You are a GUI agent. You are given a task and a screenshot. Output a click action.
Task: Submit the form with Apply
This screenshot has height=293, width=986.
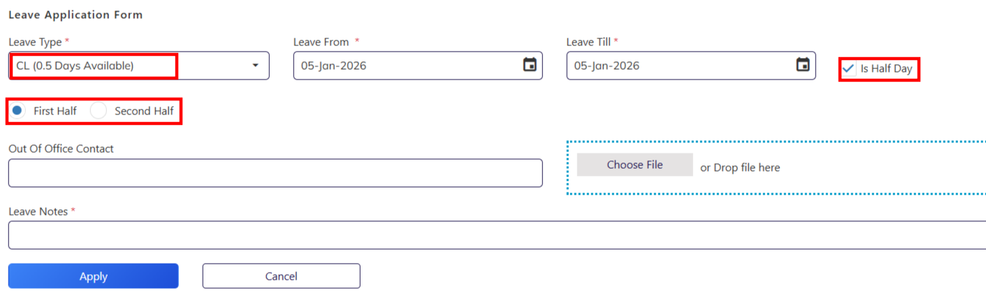tap(93, 276)
